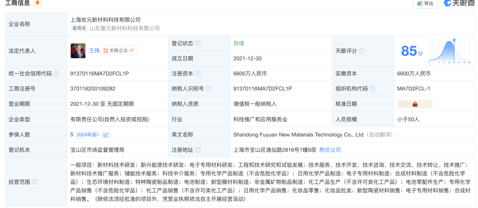Click the registration authority 宝山区市场监督管理局

tap(97, 150)
